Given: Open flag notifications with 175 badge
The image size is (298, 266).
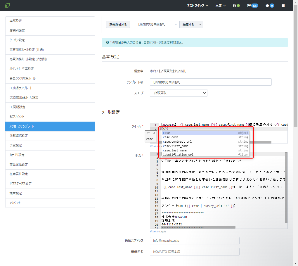Looking at the screenshot, I should coord(252,6).
